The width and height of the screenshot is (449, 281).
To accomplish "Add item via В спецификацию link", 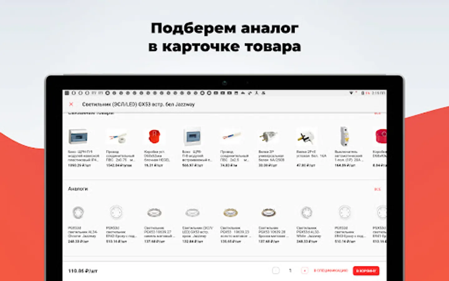I will [x=331, y=270].
